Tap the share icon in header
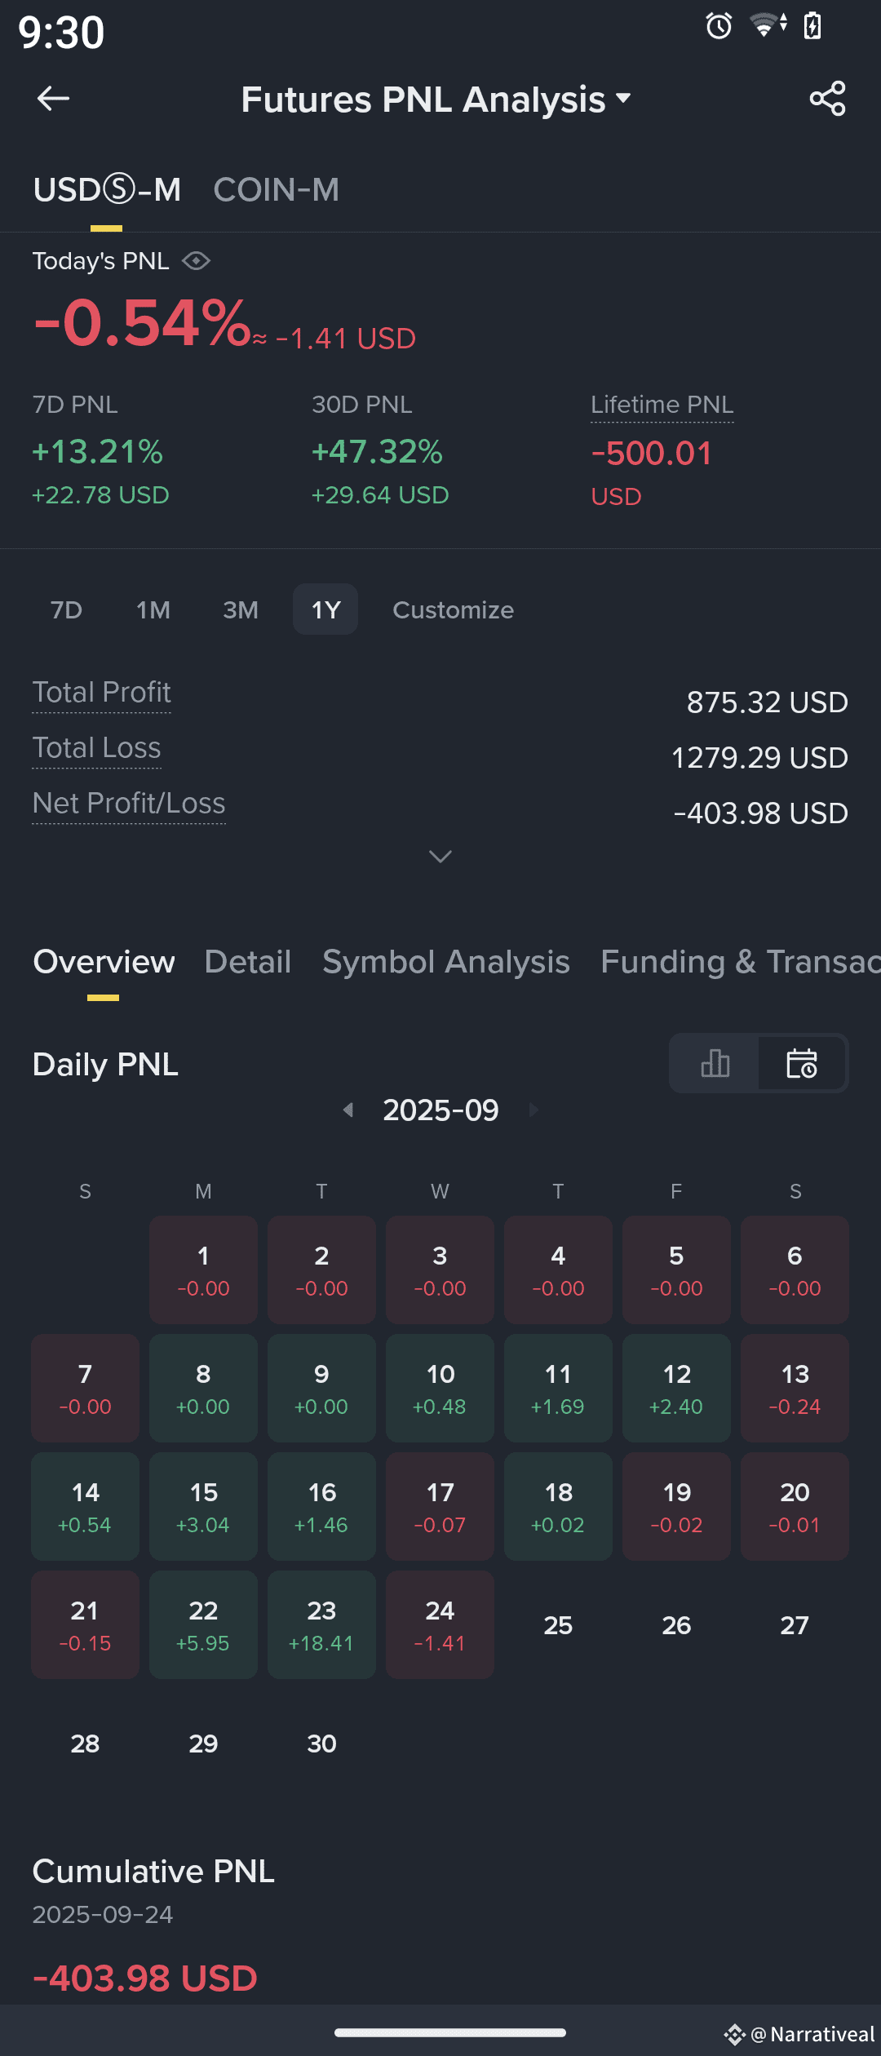The width and height of the screenshot is (881, 2056). tap(827, 99)
